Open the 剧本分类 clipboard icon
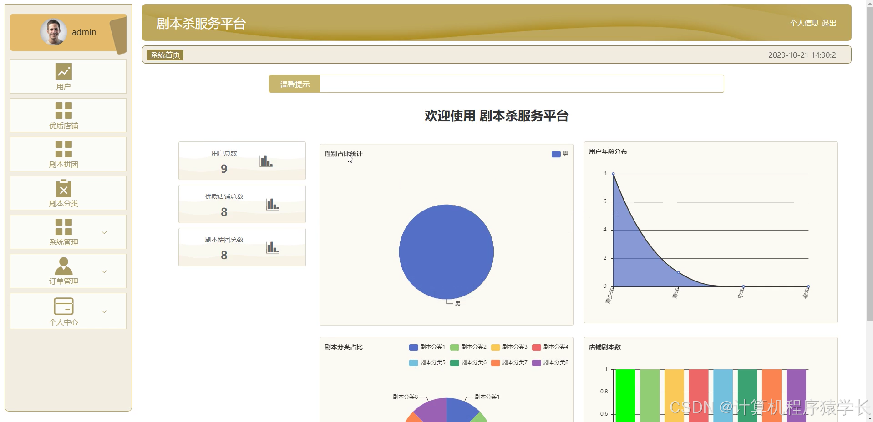873x422 pixels. click(64, 188)
